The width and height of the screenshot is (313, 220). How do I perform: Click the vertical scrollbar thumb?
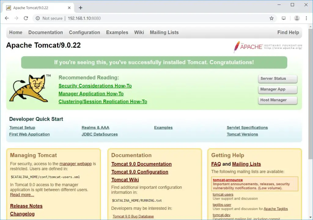point(311,94)
